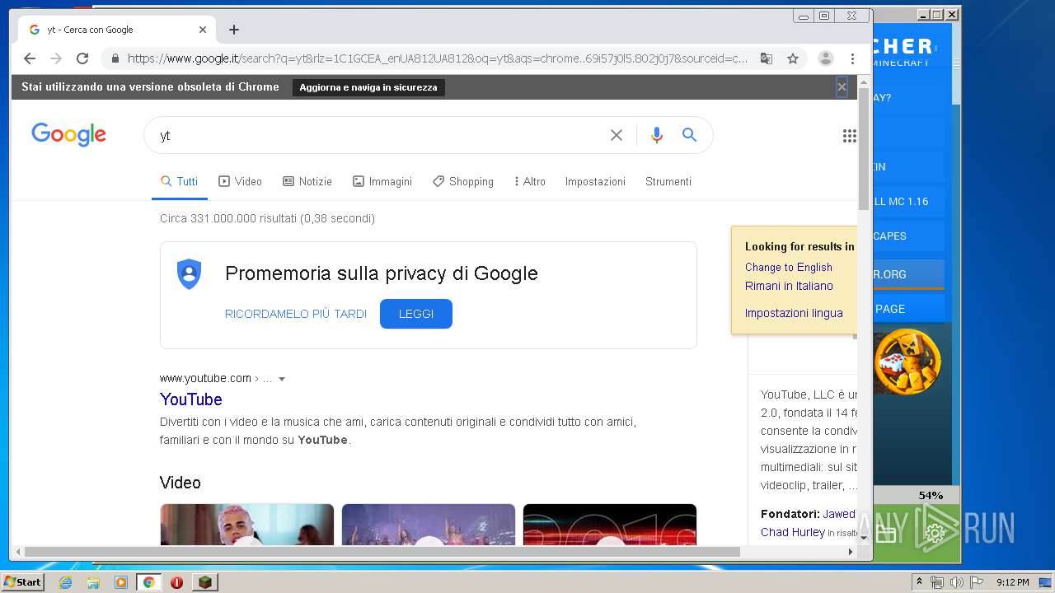Open Strumenti search tools

click(668, 181)
